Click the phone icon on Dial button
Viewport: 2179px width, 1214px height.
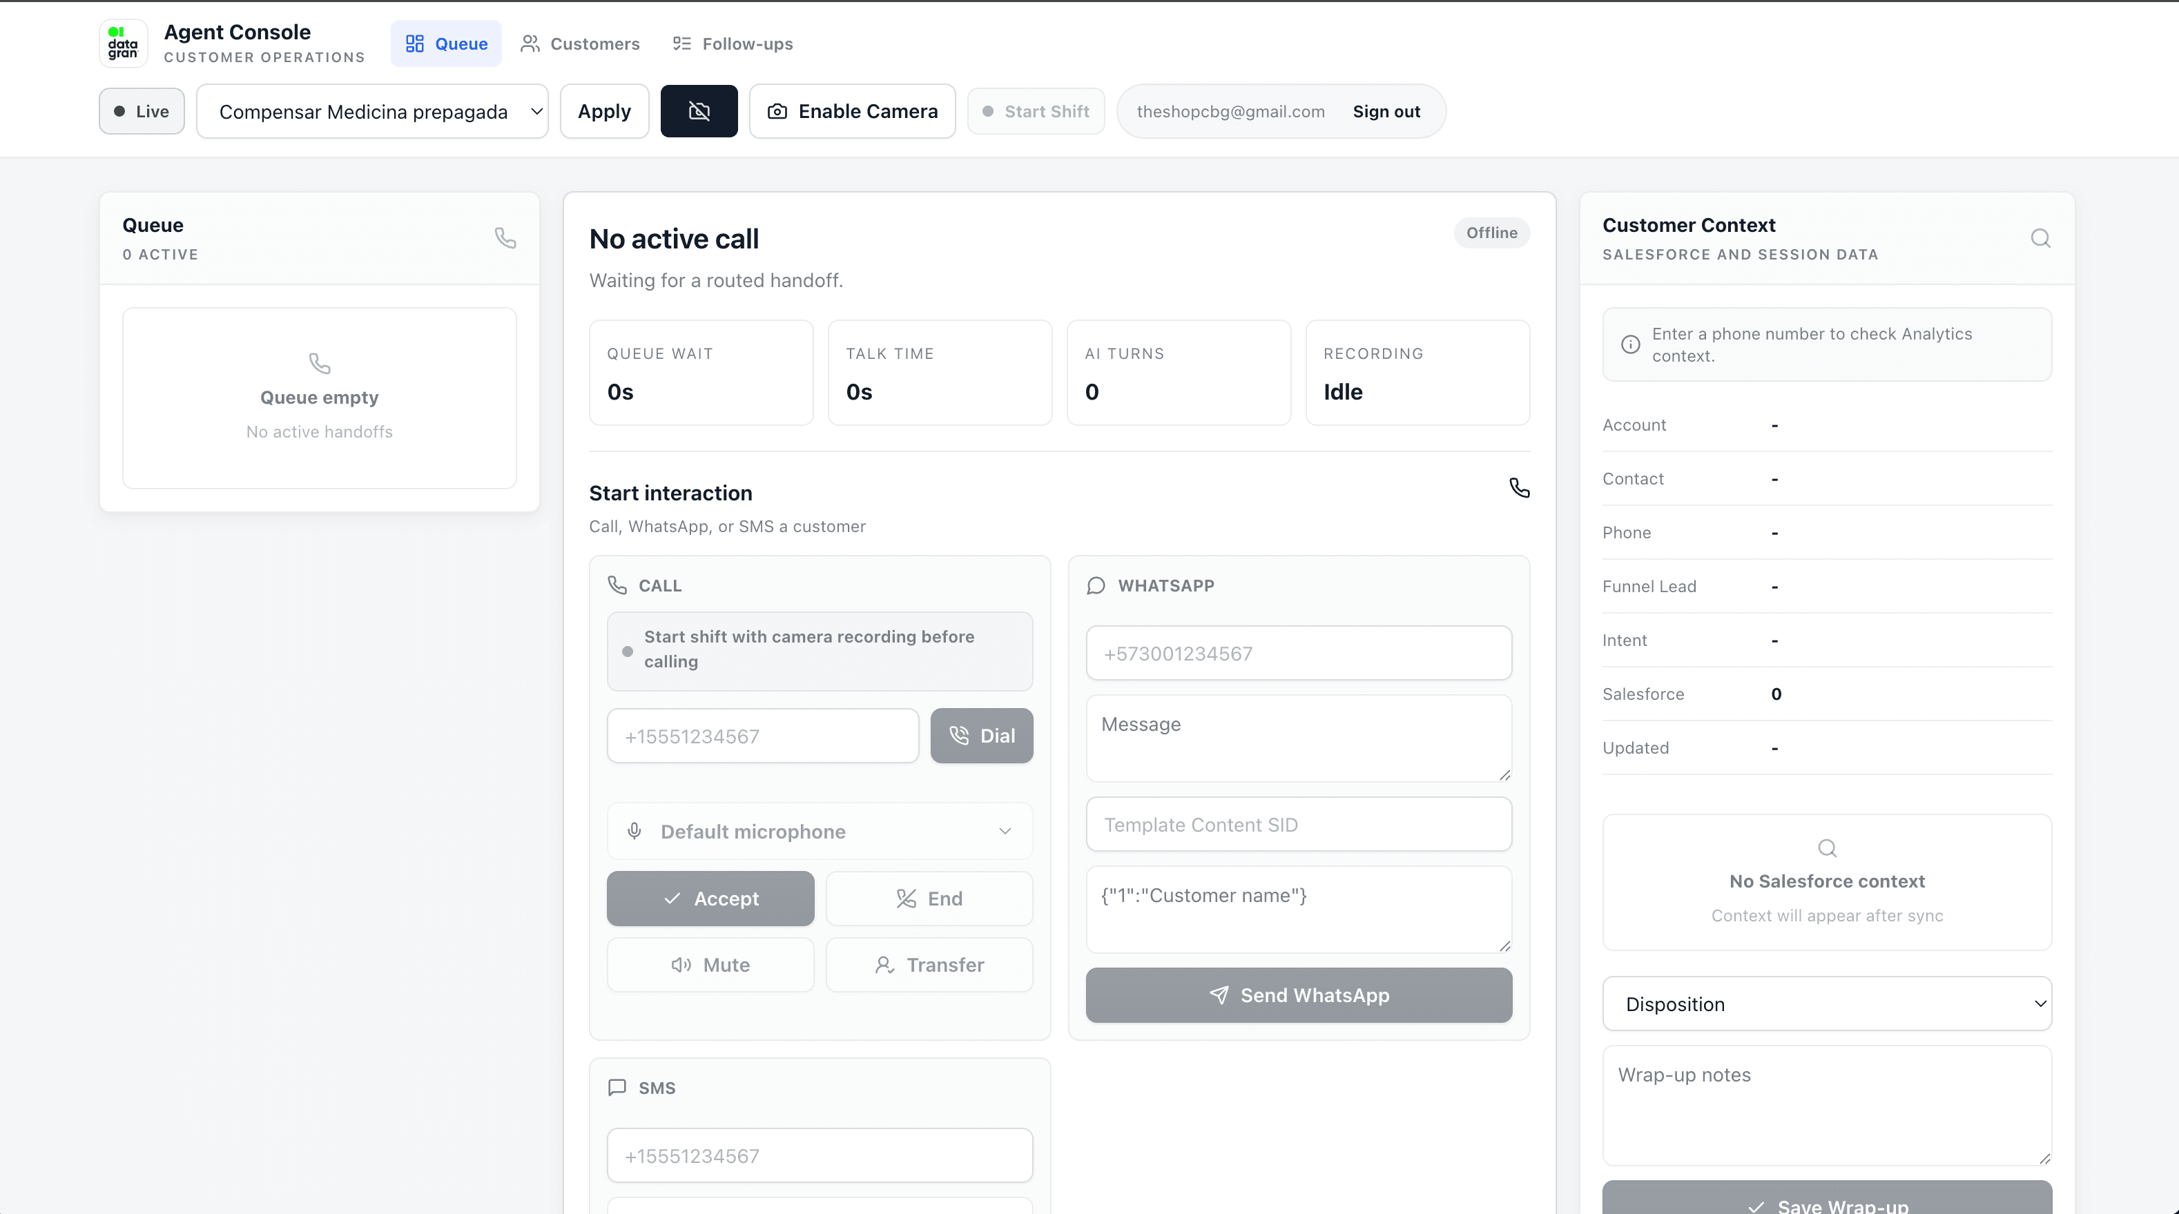pos(959,736)
